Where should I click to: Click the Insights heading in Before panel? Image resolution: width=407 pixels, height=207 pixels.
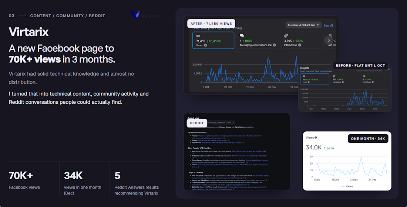coord(305,68)
